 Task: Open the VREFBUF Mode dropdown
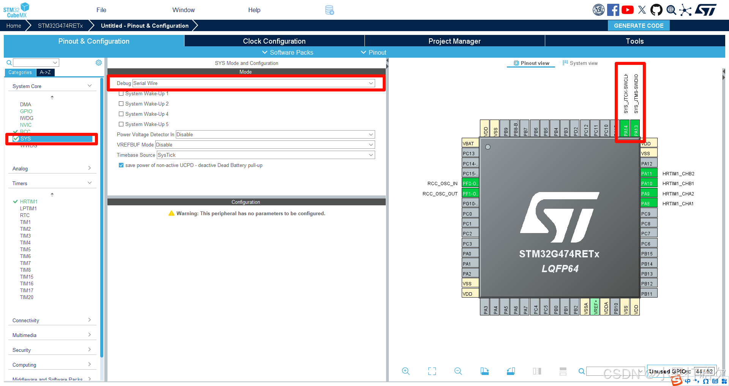click(x=265, y=145)
